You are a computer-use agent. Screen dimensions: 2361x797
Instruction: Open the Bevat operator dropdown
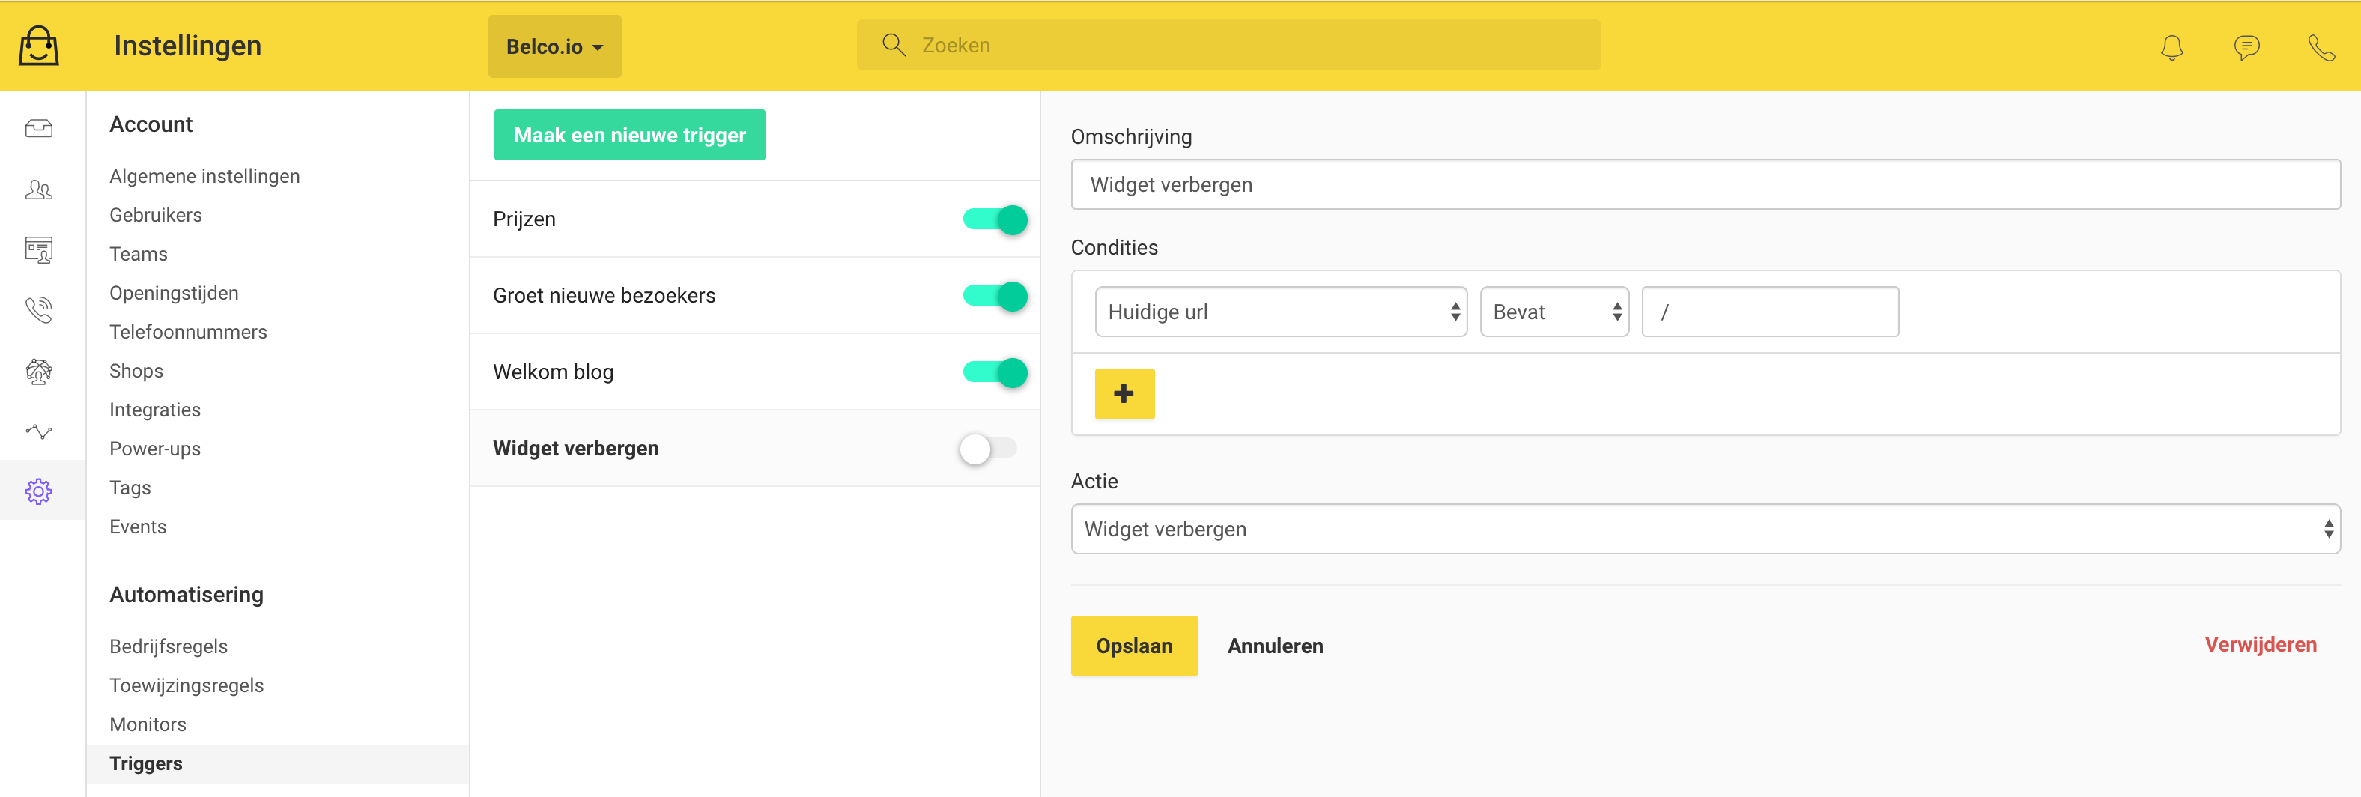1554,312
